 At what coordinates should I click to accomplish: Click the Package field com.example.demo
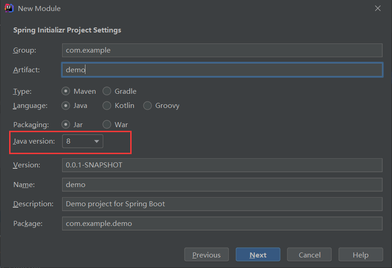click(x=222, y=224)
